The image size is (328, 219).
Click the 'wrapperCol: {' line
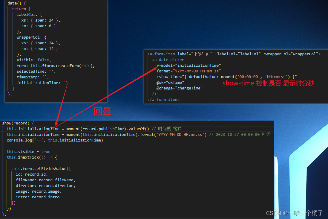pos(32,37)
